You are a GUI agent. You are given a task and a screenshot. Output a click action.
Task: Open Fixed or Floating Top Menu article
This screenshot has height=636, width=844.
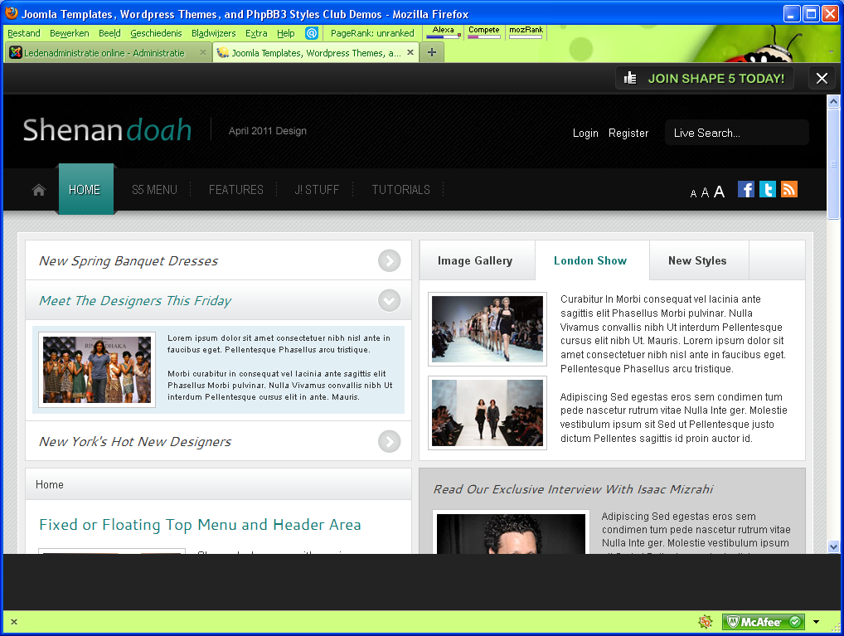click(x=200, y=525)
